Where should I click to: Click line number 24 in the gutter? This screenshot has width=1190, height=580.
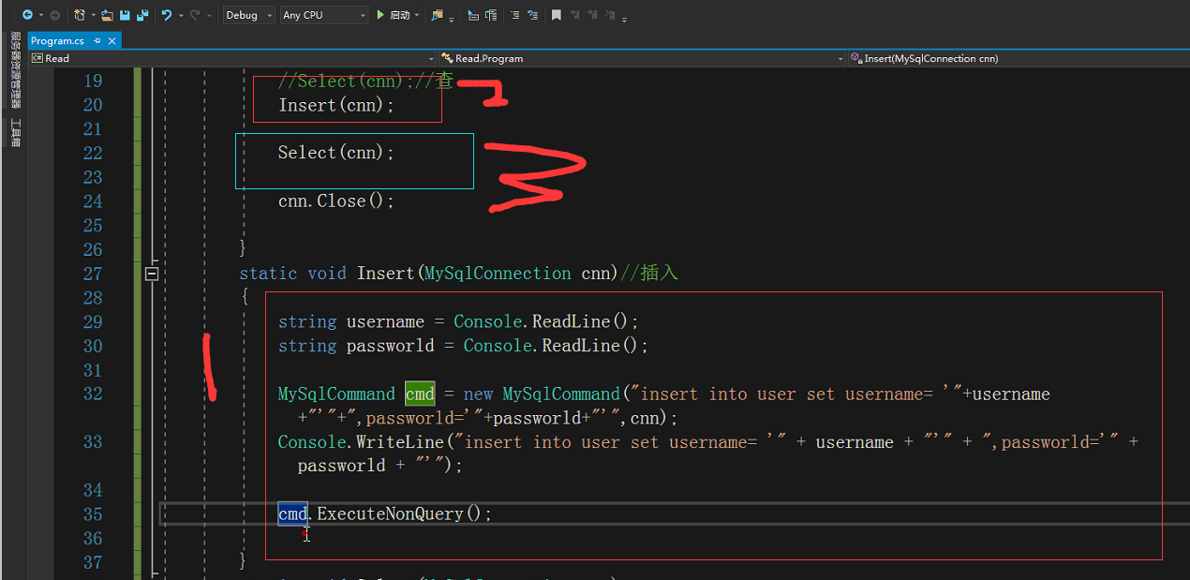pyautogui.click(x=93, y=201)
